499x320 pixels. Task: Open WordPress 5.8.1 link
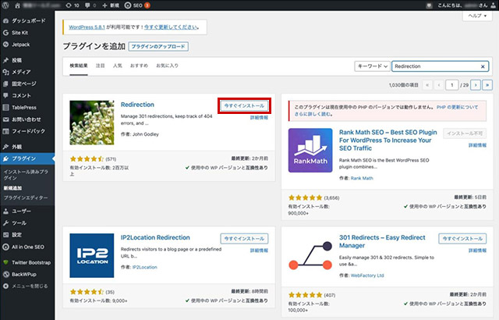point(87,27)
